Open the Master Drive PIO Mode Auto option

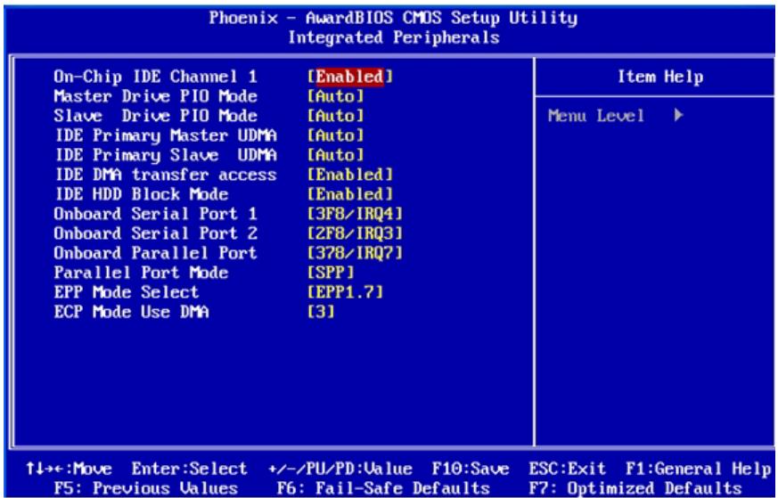(x=335, y=96)
